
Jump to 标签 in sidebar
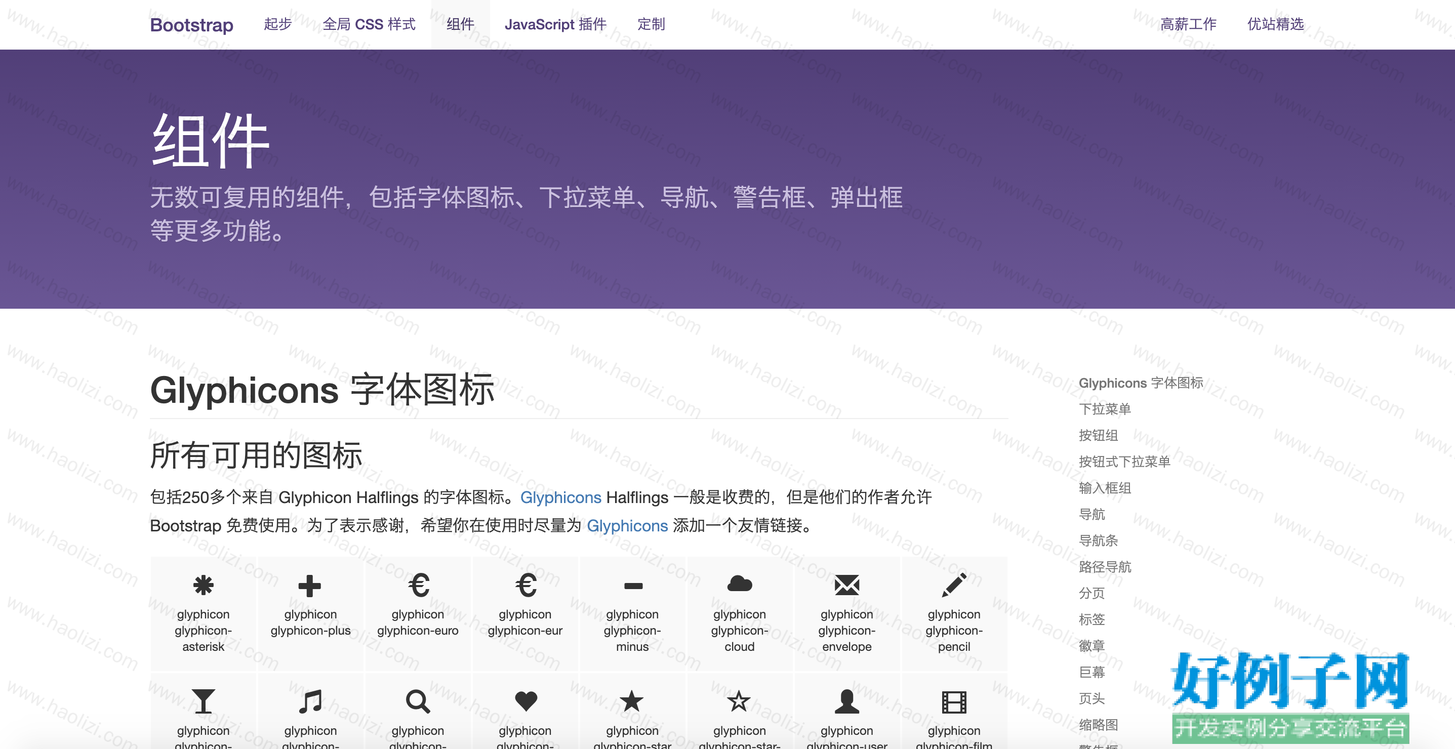click(x=1092, y=619)
